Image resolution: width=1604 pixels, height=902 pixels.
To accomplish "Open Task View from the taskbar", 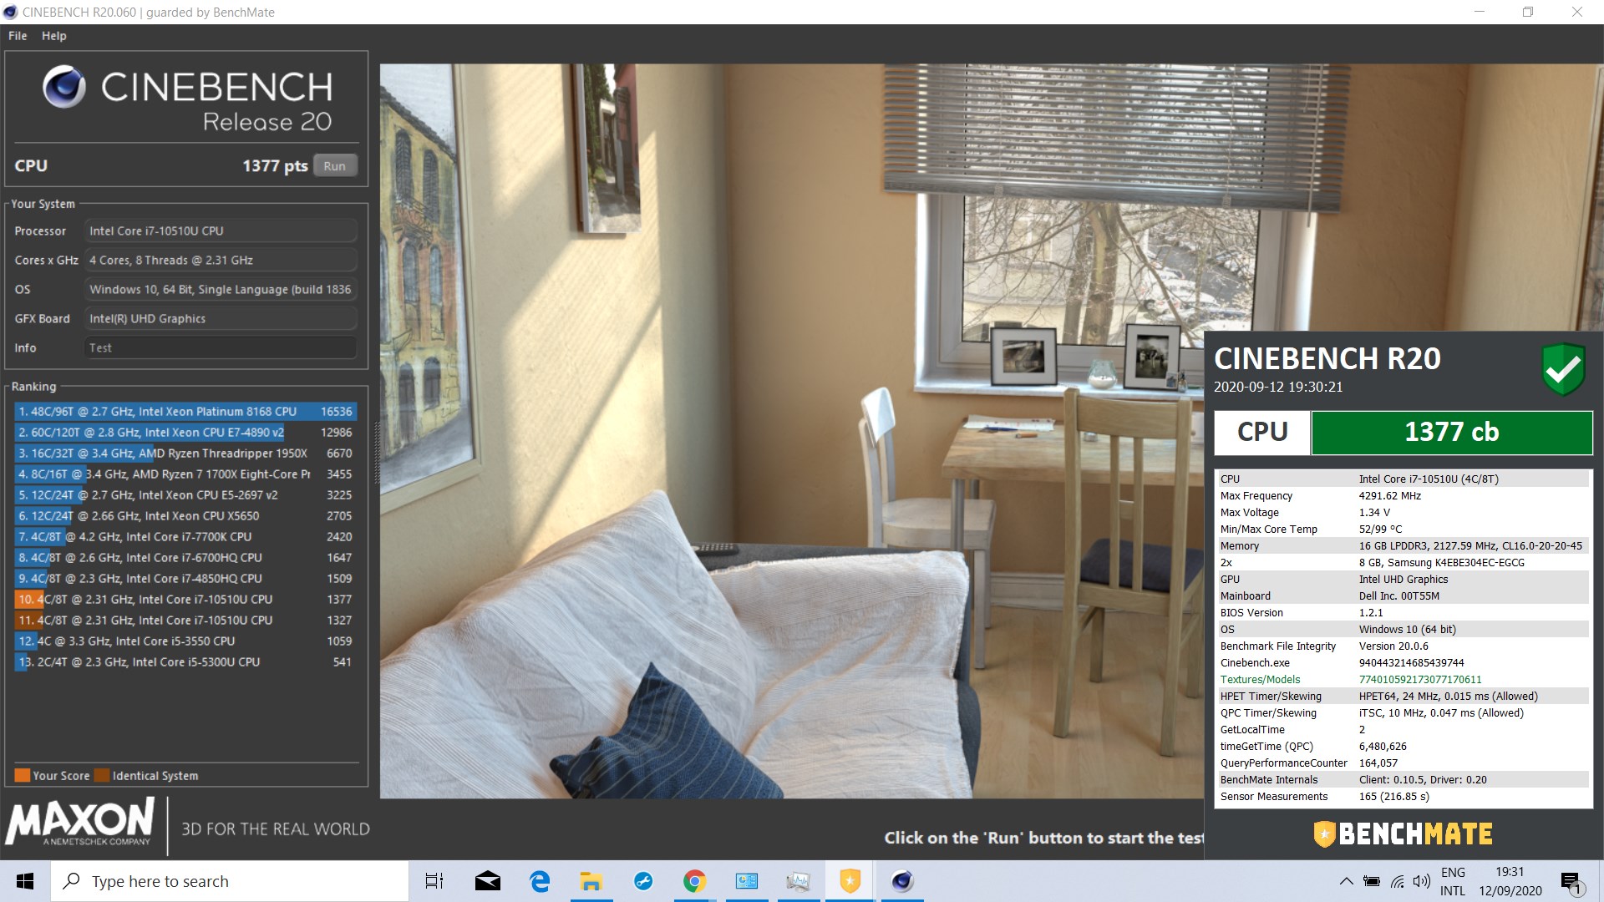I will pyautogui.click(x=434, y=881).
